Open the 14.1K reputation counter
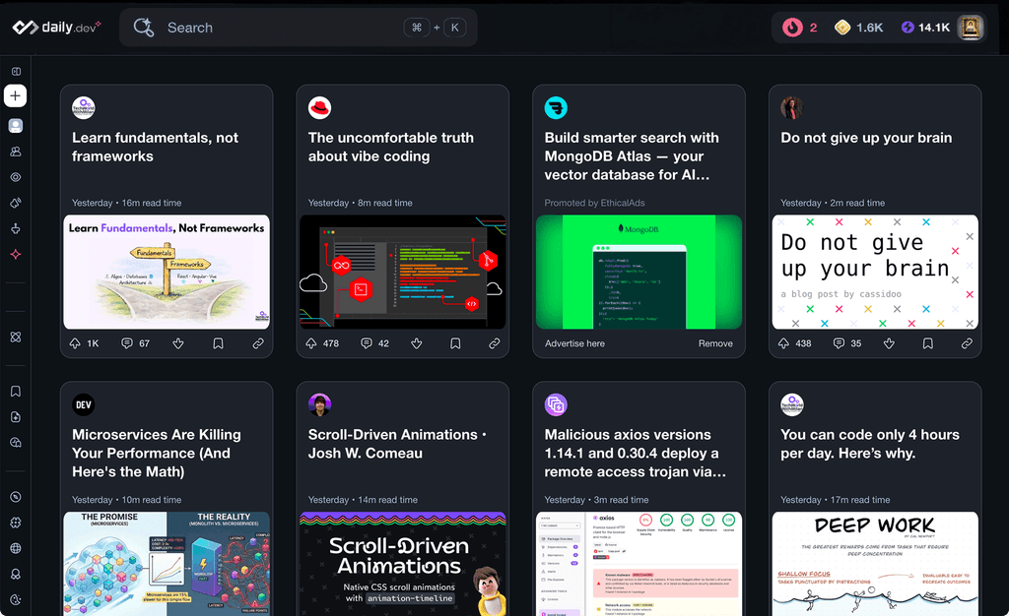 point(925,27)
